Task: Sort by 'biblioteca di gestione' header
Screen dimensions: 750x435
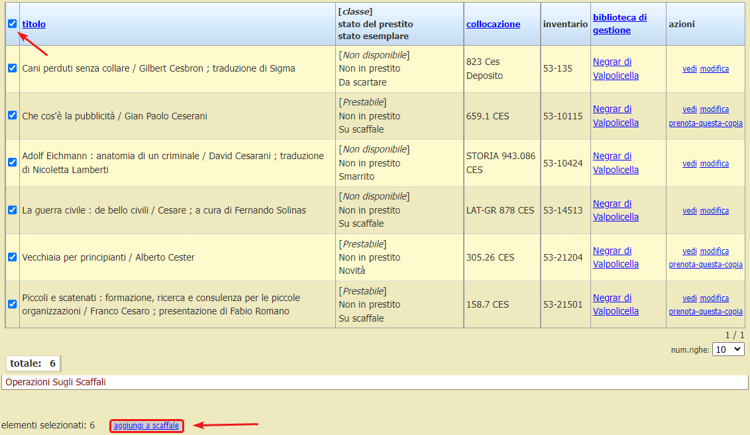Action: point(619,24)
